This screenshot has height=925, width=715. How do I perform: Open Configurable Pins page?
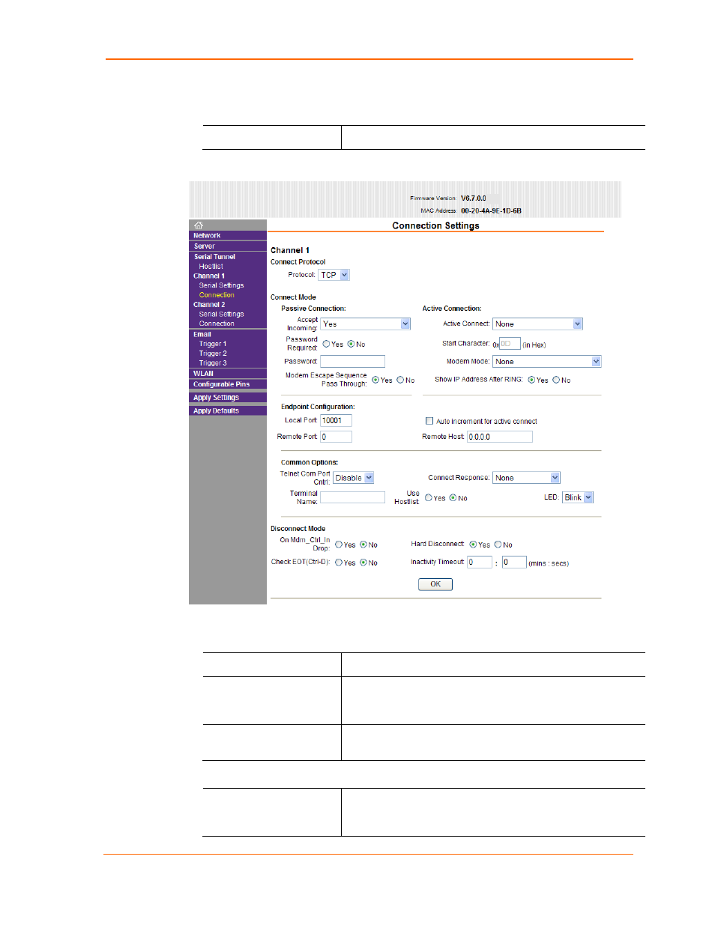click(x=221, y=384)
